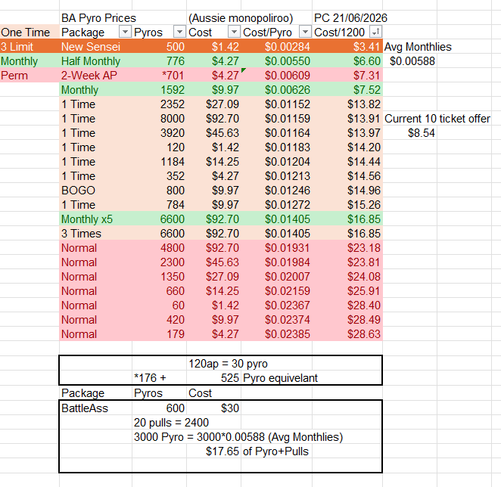Select the '$23.81' cost/1200 cell
Viewport: 501px width, 487px height.
(x=347, y=262)
